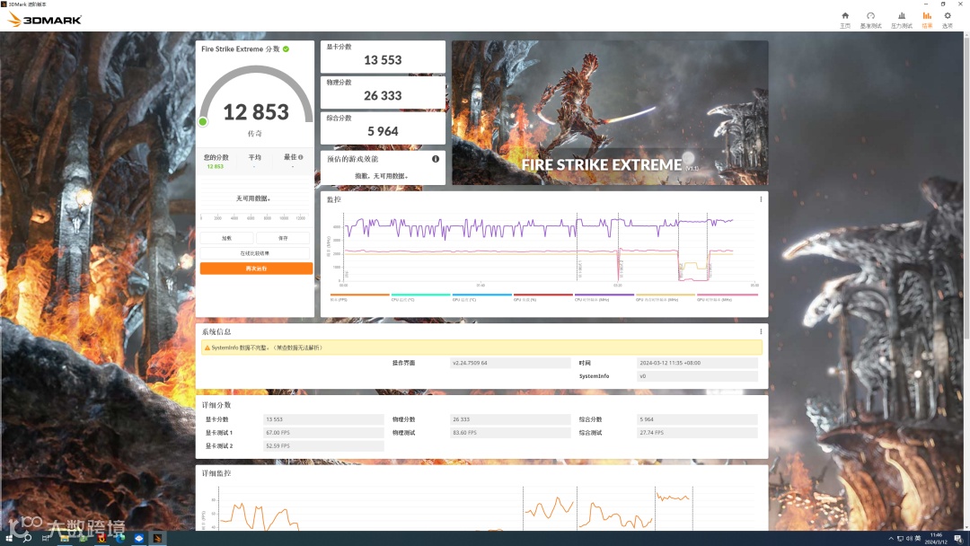970x546 pixels.
Task: Toggle the orange FPS legend line
Action: [x=359, y=296]
